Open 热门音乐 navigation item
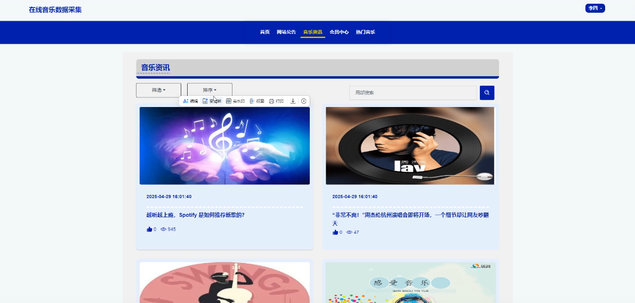The height and width of the screenshot is (303, 635). pos(365,32)
